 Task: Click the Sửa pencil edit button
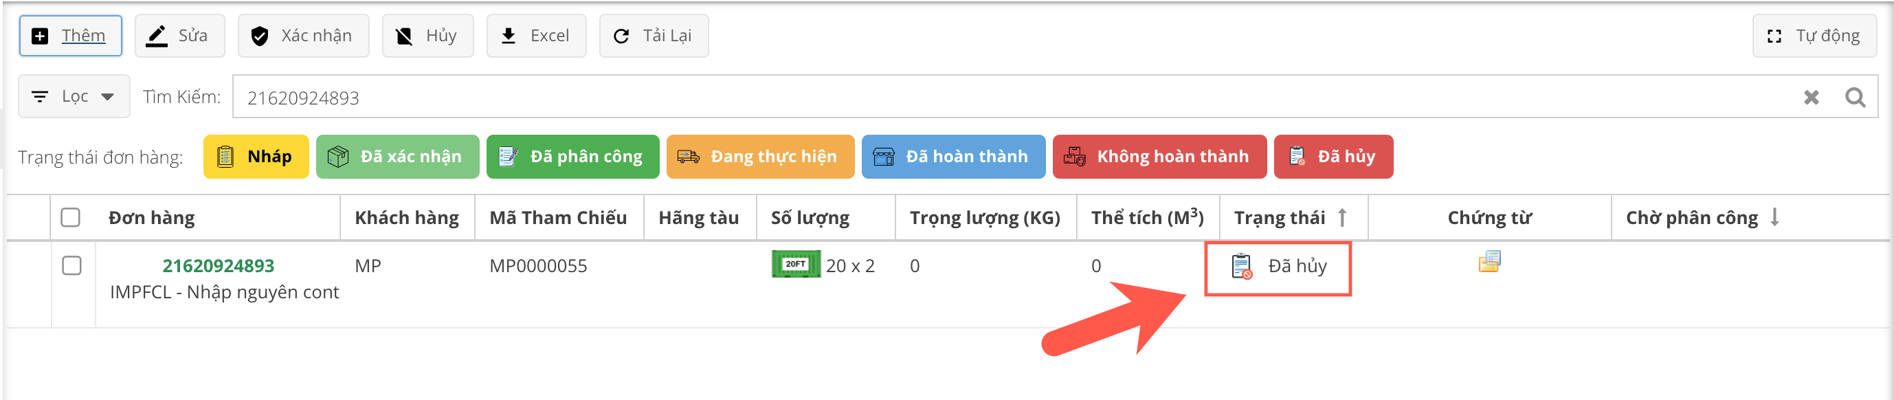click(x=179, y=36)
